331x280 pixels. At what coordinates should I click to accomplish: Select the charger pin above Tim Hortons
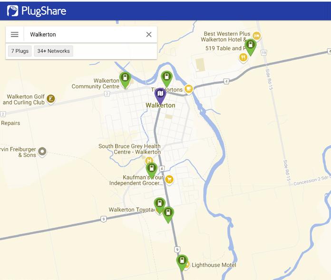point(167,79)
